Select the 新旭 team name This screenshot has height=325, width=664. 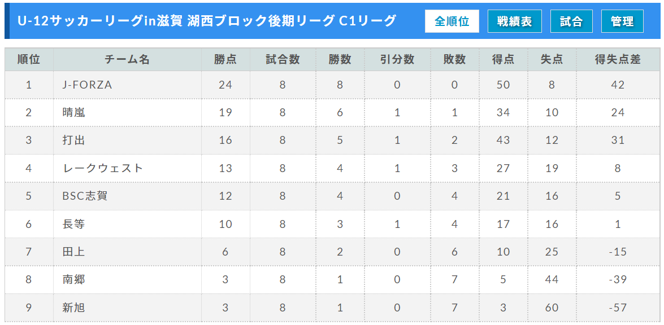tap(74, 308)
